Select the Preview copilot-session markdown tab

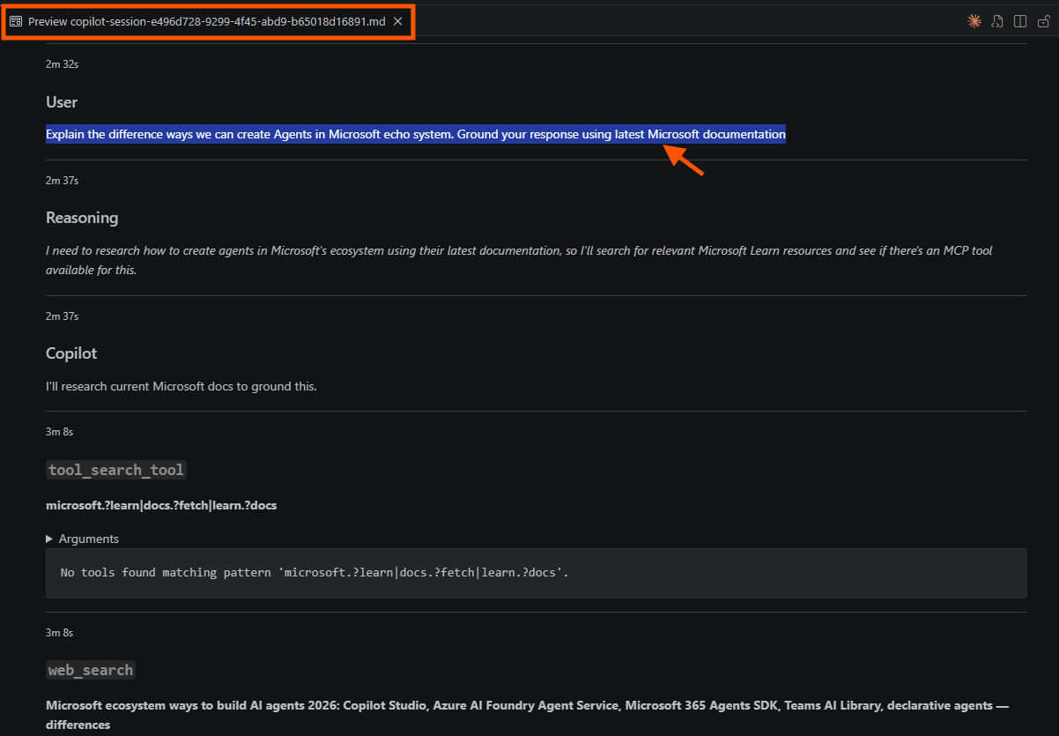tap(207, 21)
